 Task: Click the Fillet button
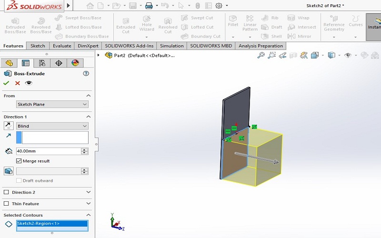tap(233, 21)
